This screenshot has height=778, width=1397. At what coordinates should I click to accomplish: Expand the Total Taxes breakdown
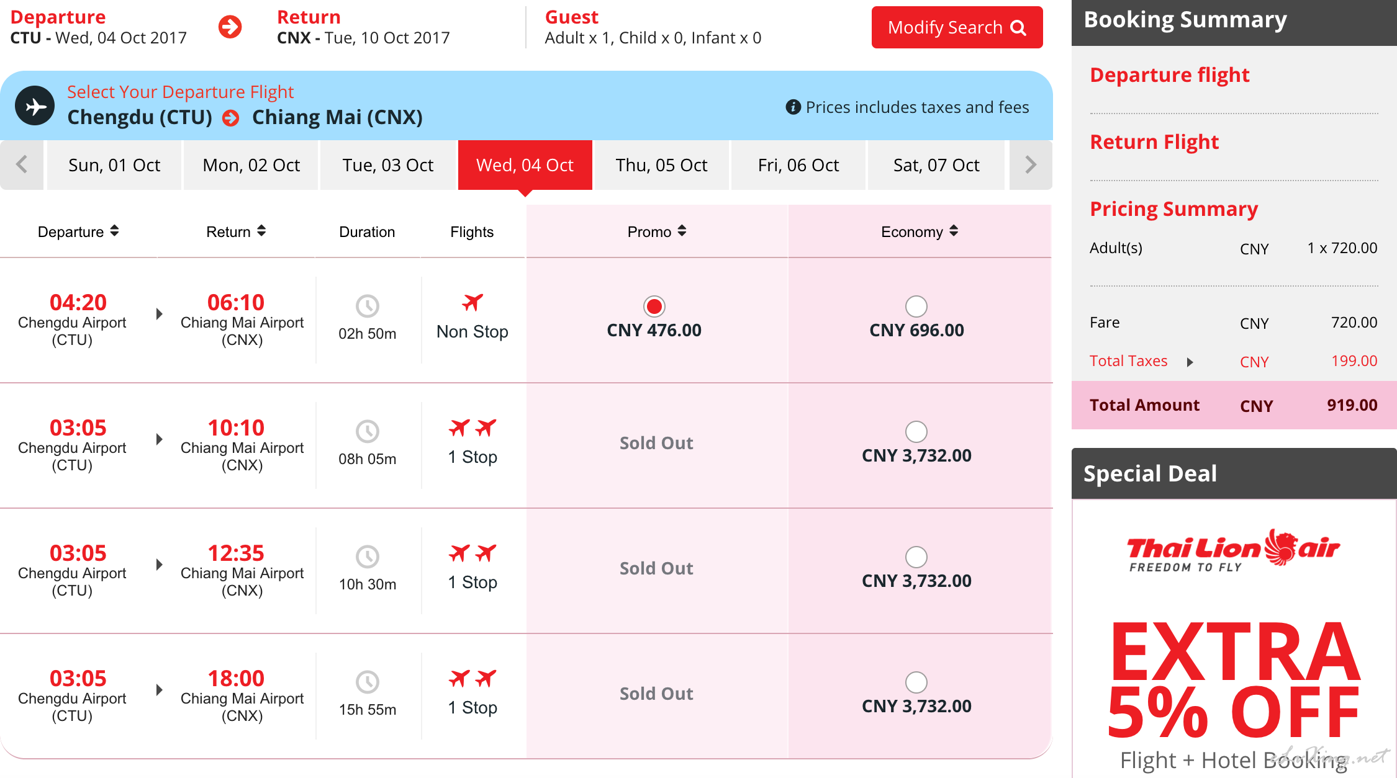coord(1190,362)
